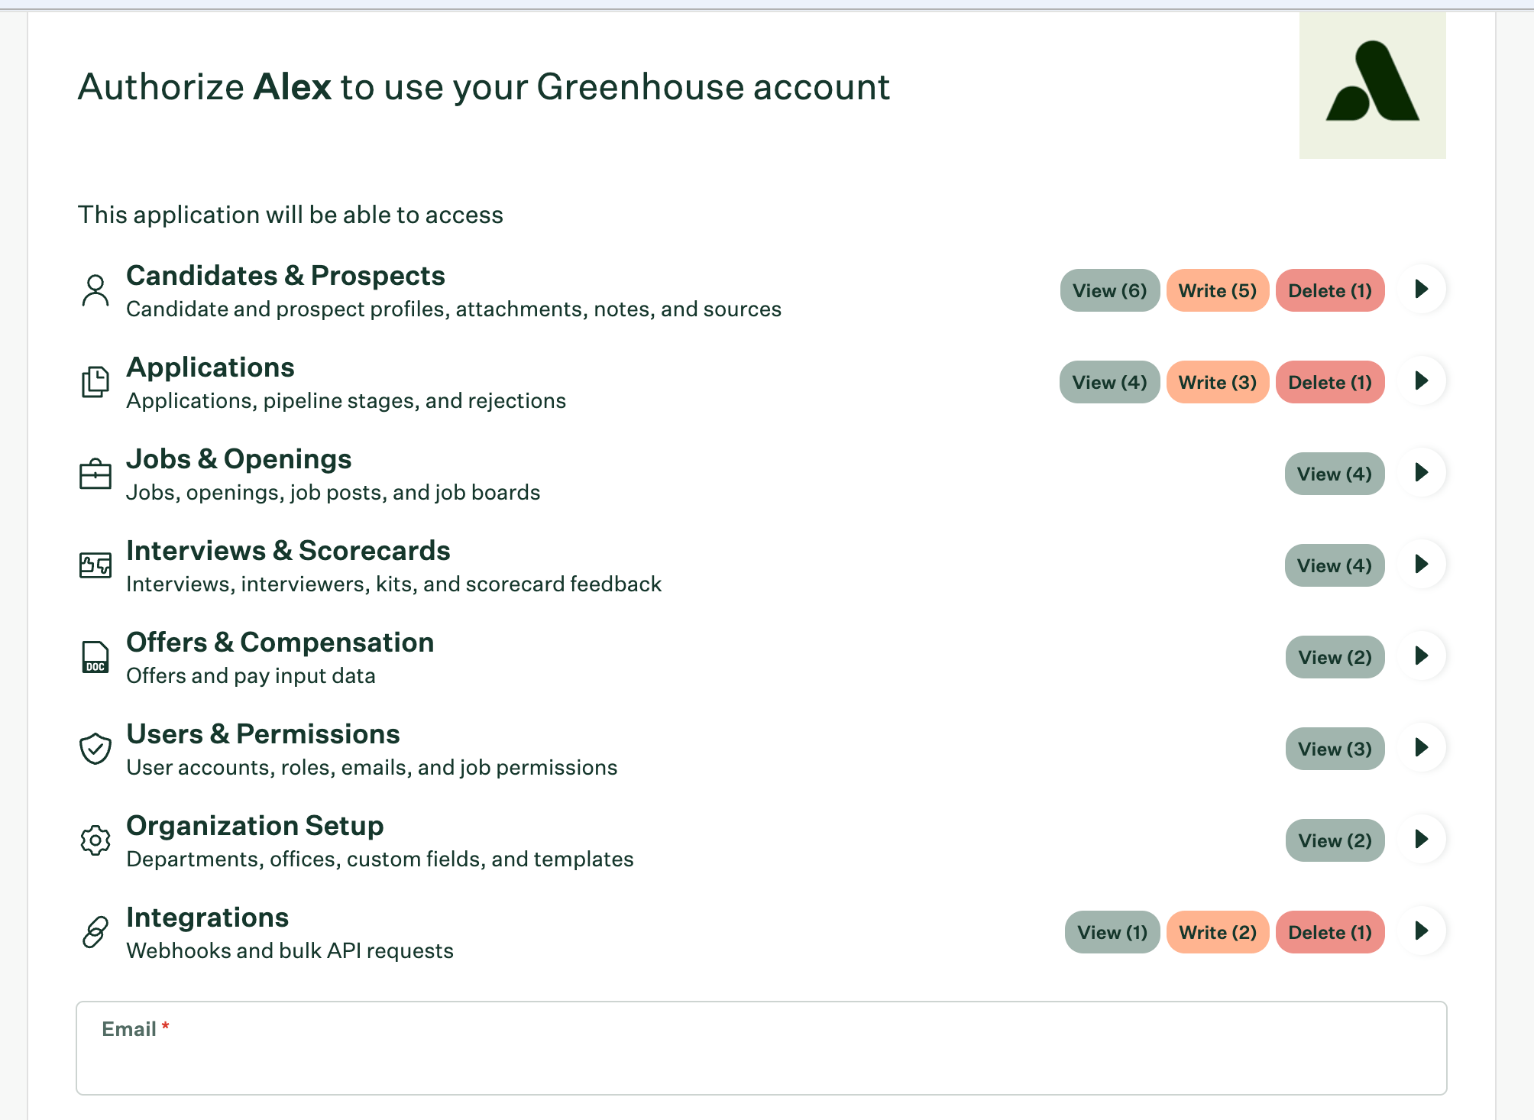Expand the Jobs & Openings permissions arrow
1534x1120 pixels.
[1422, 473]
